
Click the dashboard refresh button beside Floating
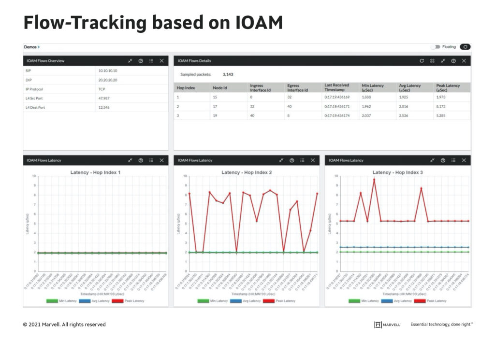465,47
